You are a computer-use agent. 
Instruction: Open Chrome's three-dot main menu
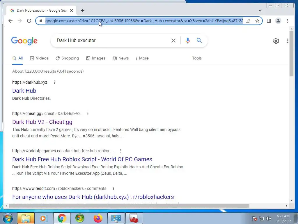coord(288,21)
